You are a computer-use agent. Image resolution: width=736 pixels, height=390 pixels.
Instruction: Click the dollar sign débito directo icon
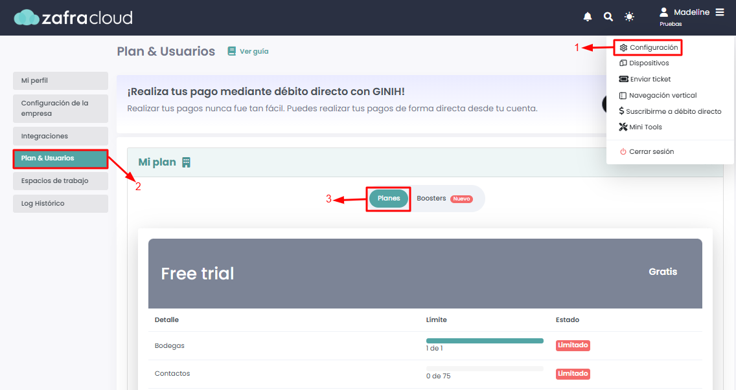(621, 111)
